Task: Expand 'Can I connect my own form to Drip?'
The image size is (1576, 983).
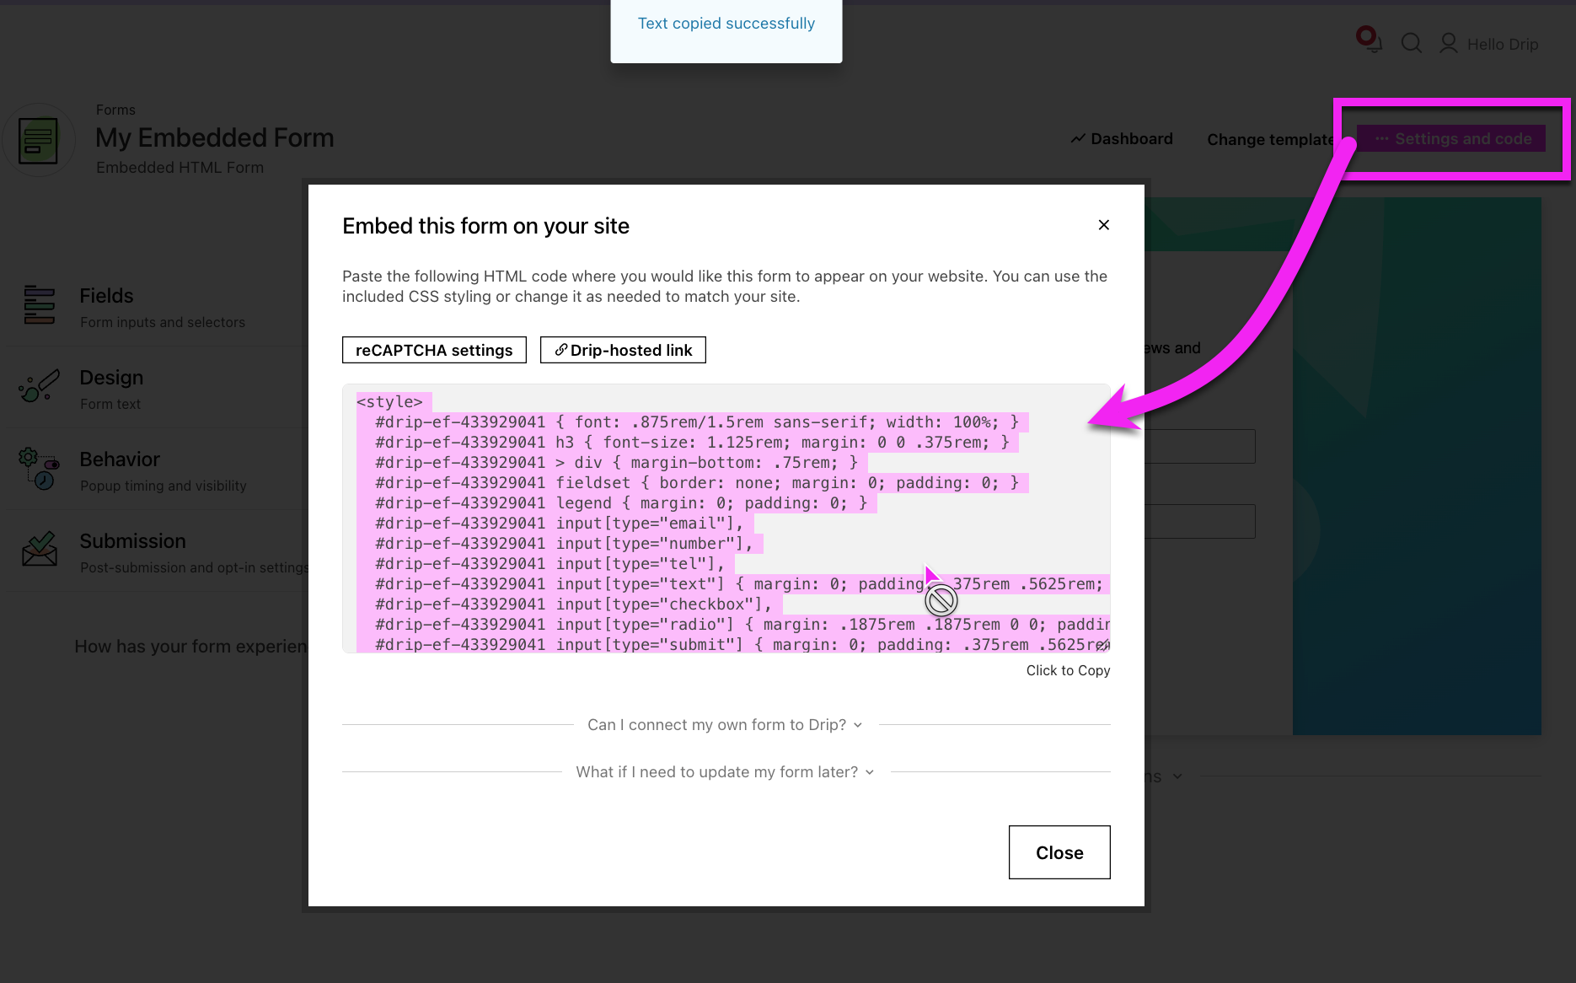Action: click(725, 725)
